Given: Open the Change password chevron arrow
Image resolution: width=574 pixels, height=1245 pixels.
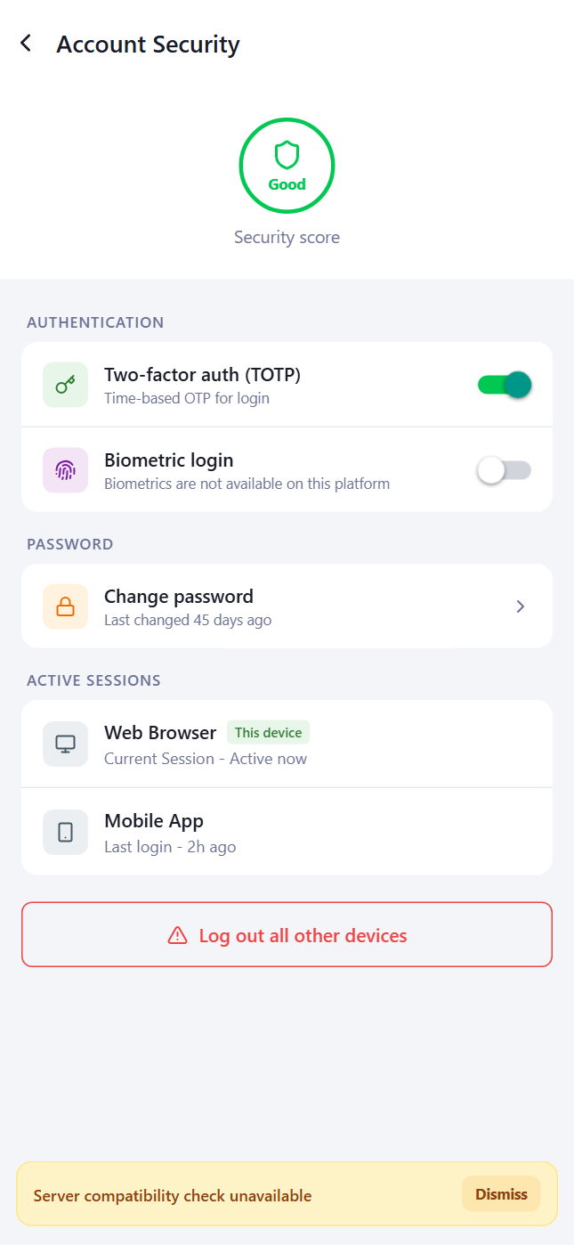Looking at the screenshot, I should (x=521, y=606).
